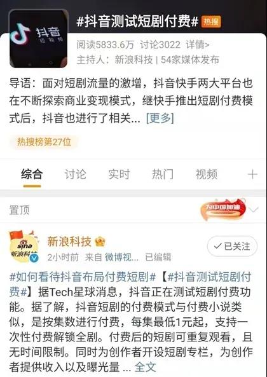
Task: Open the 新浪科技 account name
Action: (x=69, y=242)
